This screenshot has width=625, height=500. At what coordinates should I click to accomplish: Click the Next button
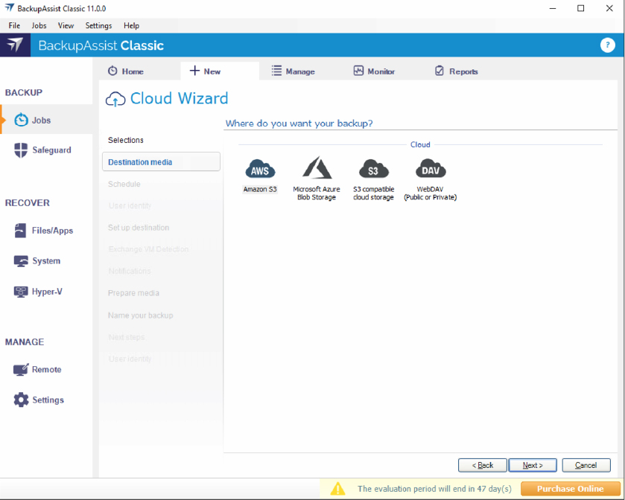(532, 465)
